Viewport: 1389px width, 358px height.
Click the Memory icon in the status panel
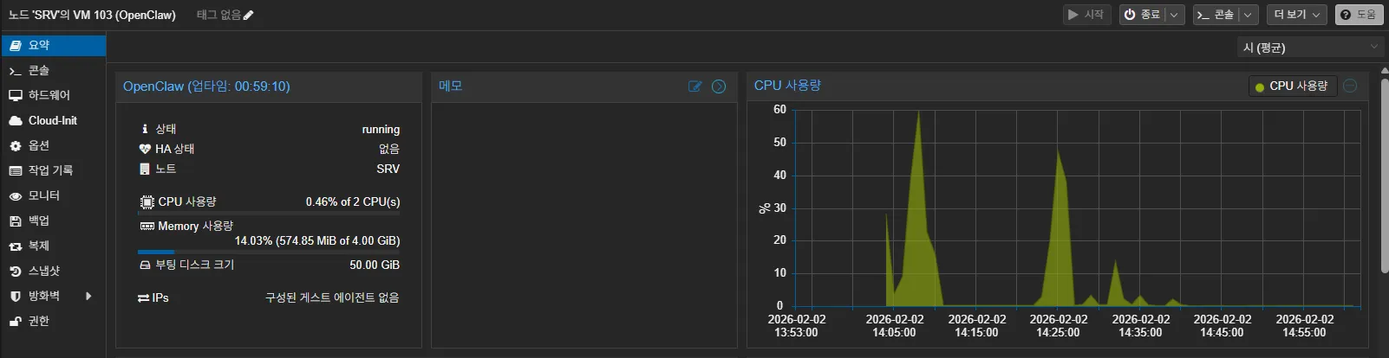pyautogui.click(x=147, y=226)
